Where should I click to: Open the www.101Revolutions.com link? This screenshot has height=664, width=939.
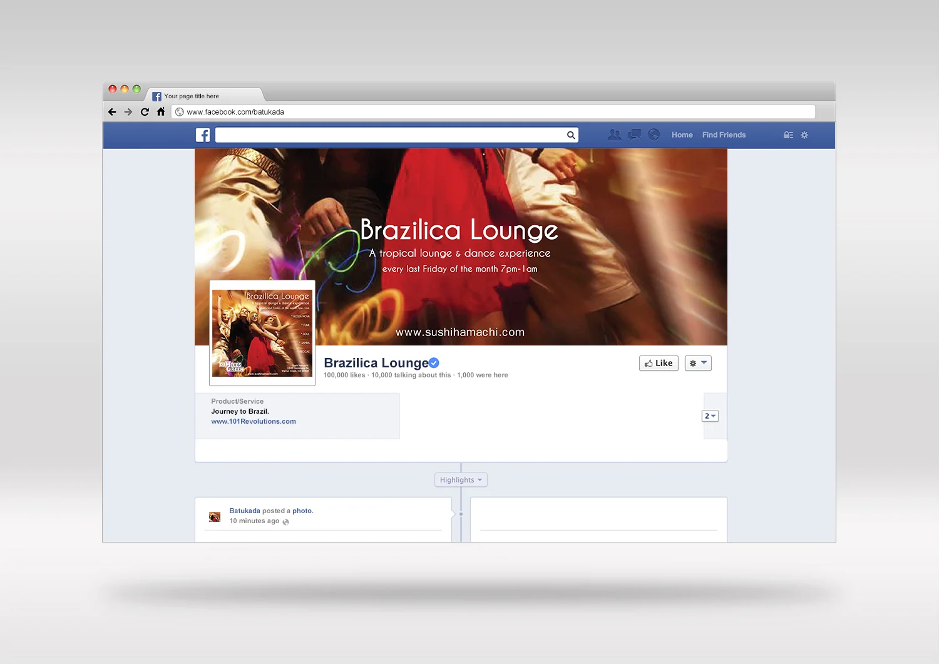254,421
